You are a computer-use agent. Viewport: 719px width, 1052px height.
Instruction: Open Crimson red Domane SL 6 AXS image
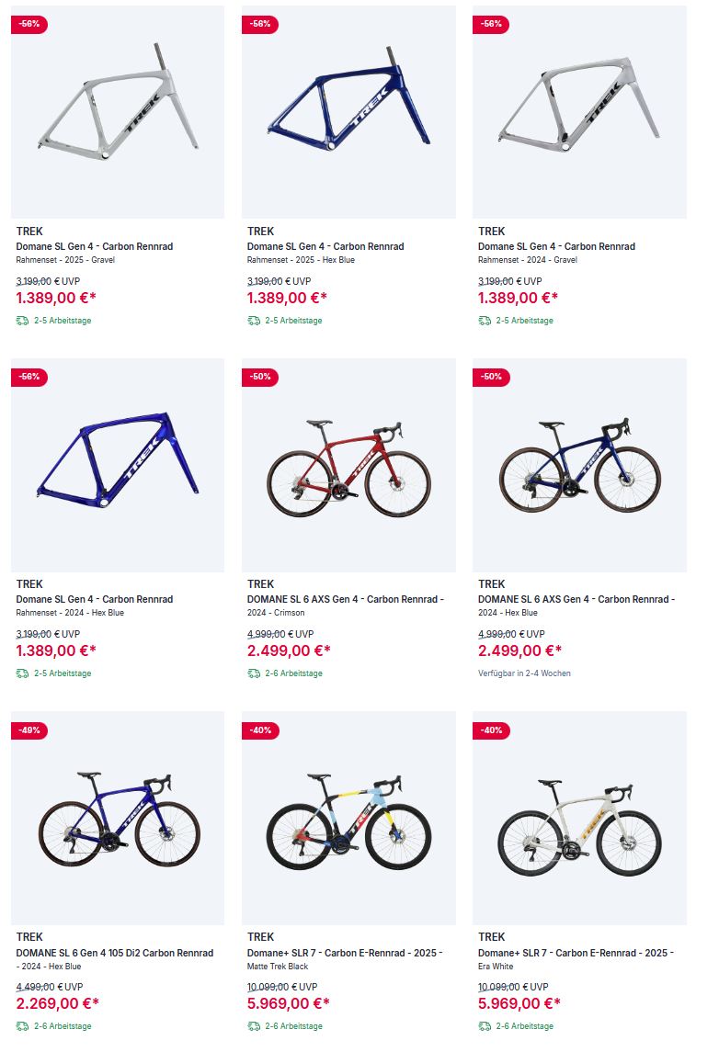click(348, 465)
